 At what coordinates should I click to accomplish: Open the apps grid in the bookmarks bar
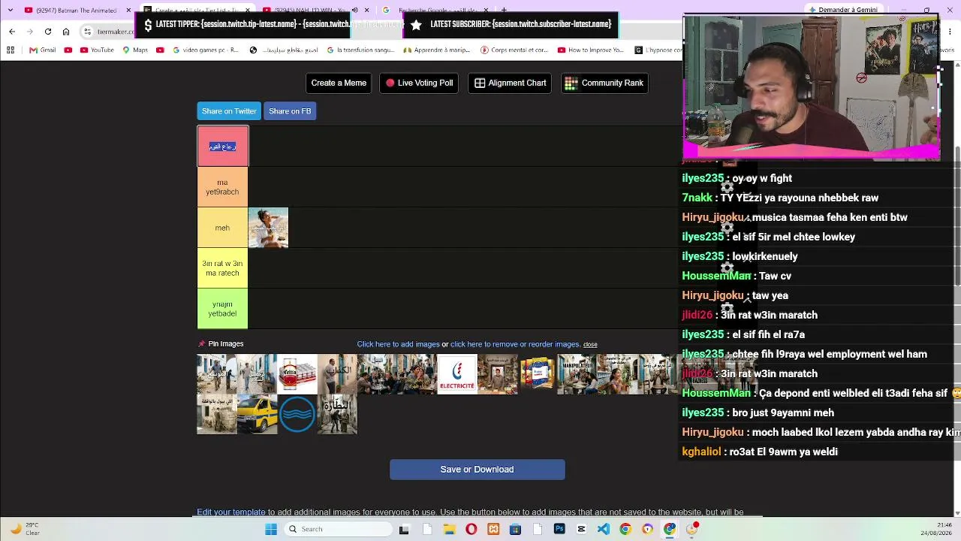coord(11,50)
